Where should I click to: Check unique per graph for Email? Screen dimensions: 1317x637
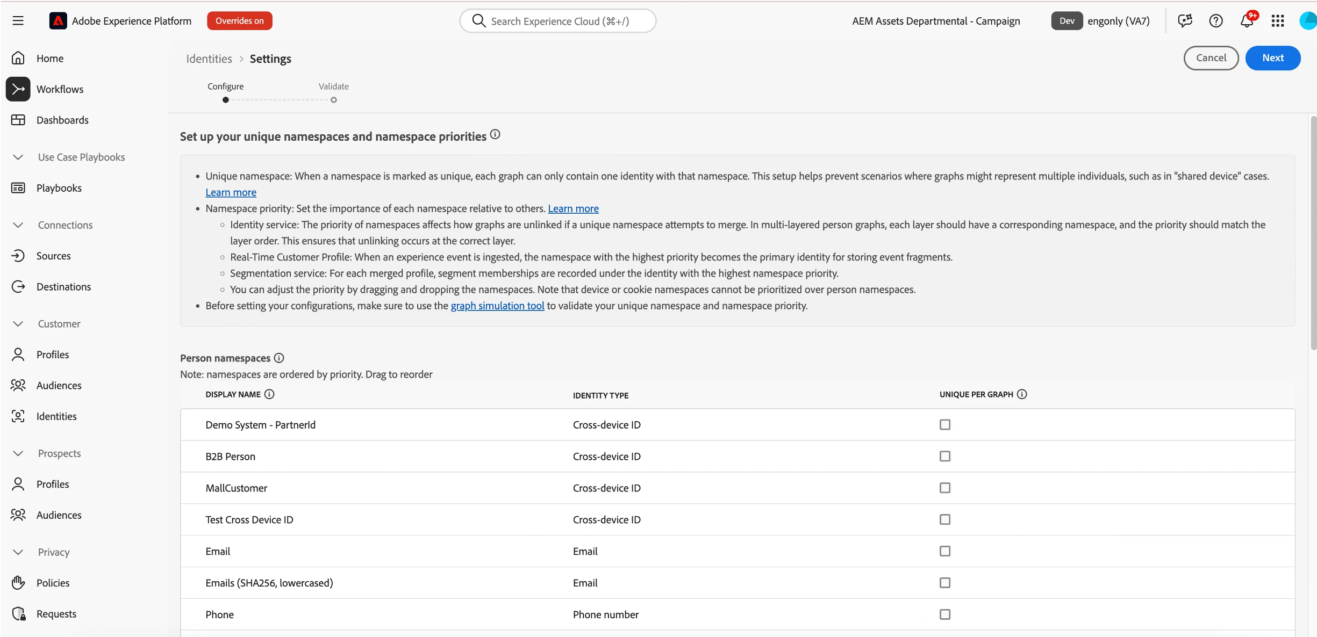(945, 551)
